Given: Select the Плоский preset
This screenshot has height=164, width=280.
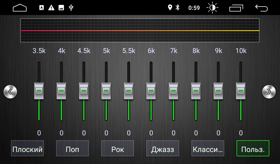Looking at the screenshot, I should click(27, 148).
